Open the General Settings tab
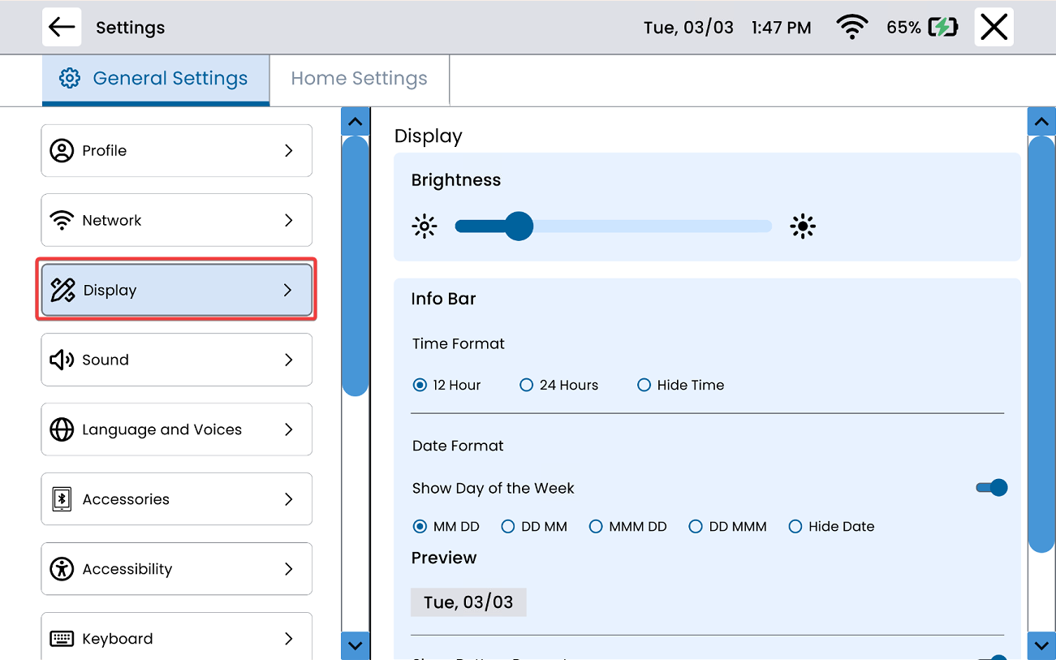This screenshot has width=1056, height=660. (155, 79)
